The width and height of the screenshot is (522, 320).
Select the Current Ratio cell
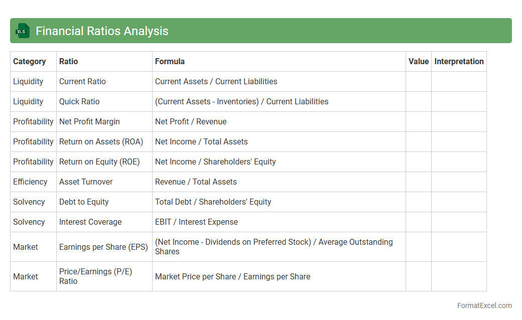pyautogui.click(x=82, y=82)
